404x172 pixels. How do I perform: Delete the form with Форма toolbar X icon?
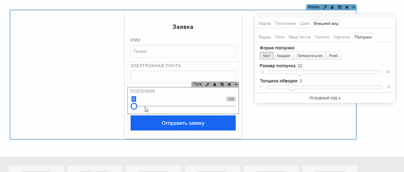[x=347, y=7]
